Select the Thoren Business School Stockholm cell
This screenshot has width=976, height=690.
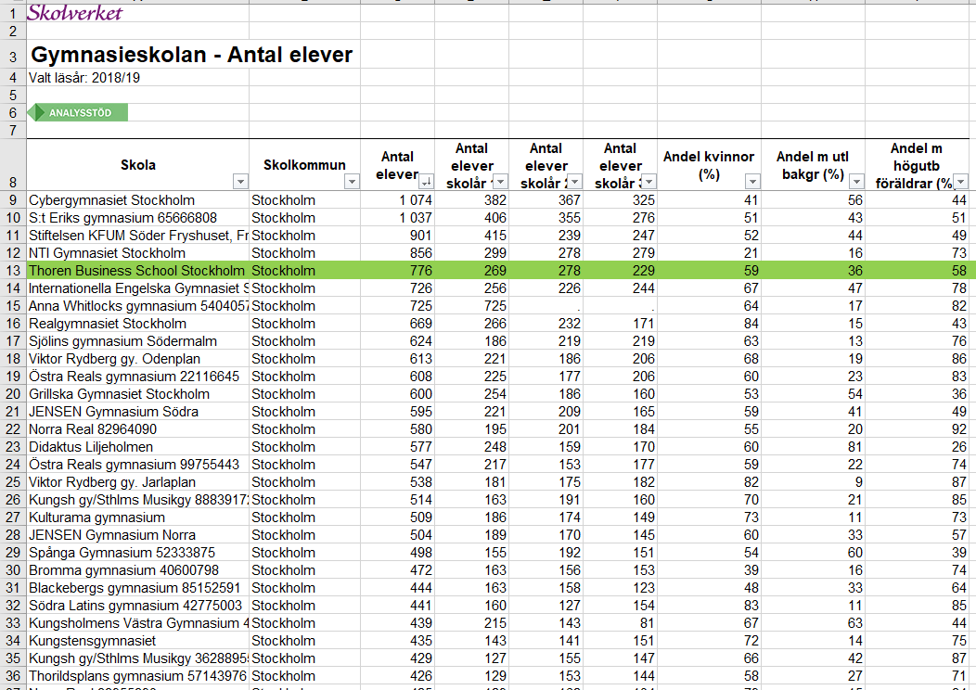[137, 271]
